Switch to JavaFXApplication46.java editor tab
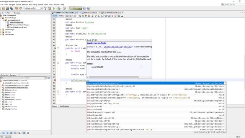Image resolution: width=245 pixels, height=138 pixels. pyautogui.click(x=112, y=13)
